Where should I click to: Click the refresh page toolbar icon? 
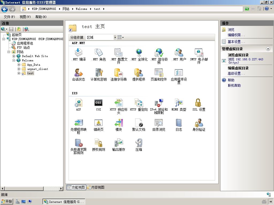[247, 9]
